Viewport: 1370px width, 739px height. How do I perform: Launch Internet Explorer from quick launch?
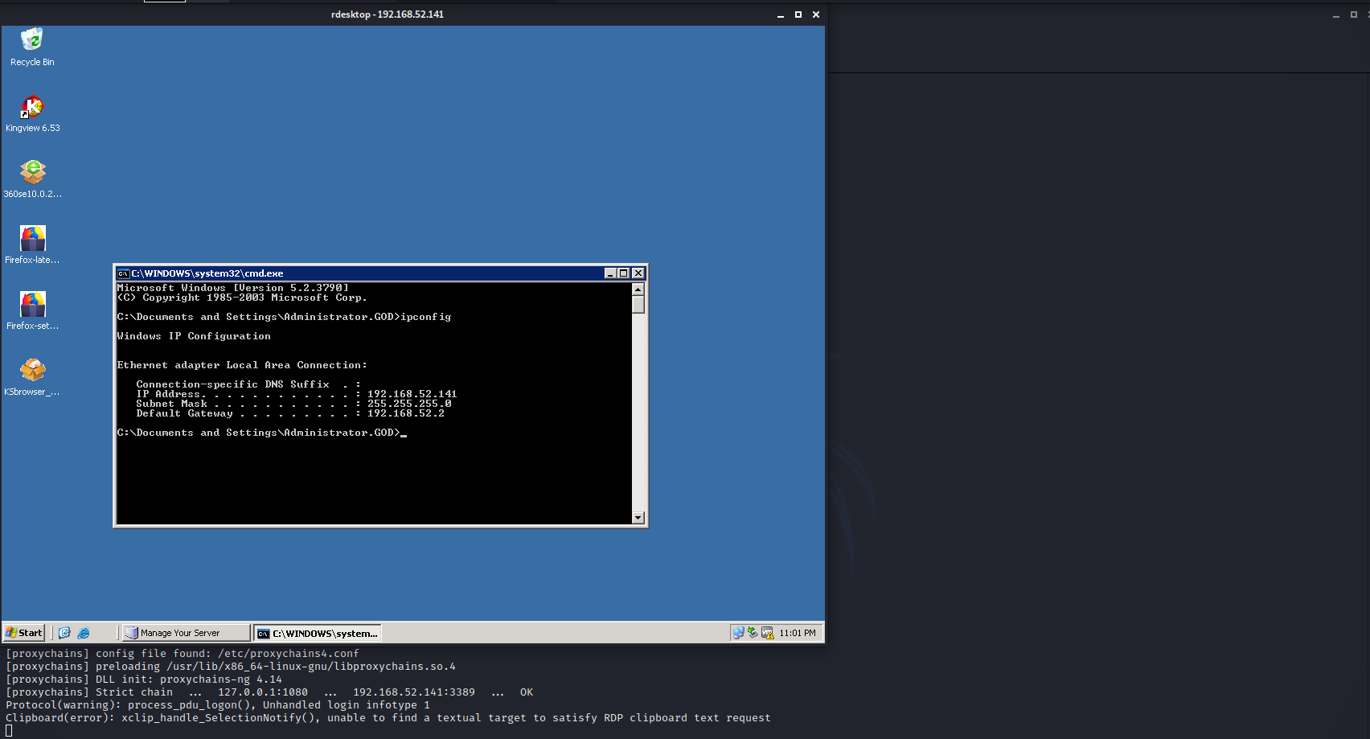click(x=84, y=633)
